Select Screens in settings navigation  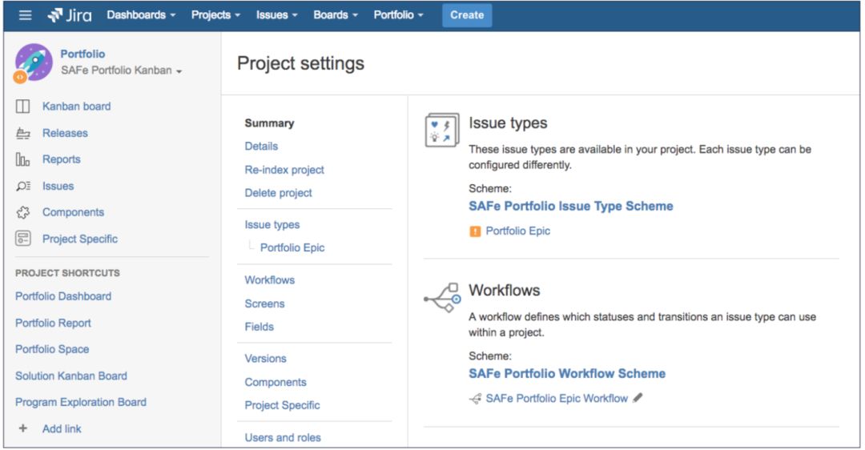(265, 303)
